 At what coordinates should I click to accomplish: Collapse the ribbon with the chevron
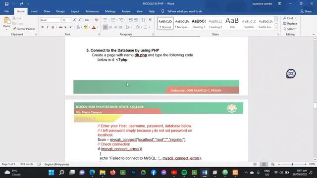point(314,35)
